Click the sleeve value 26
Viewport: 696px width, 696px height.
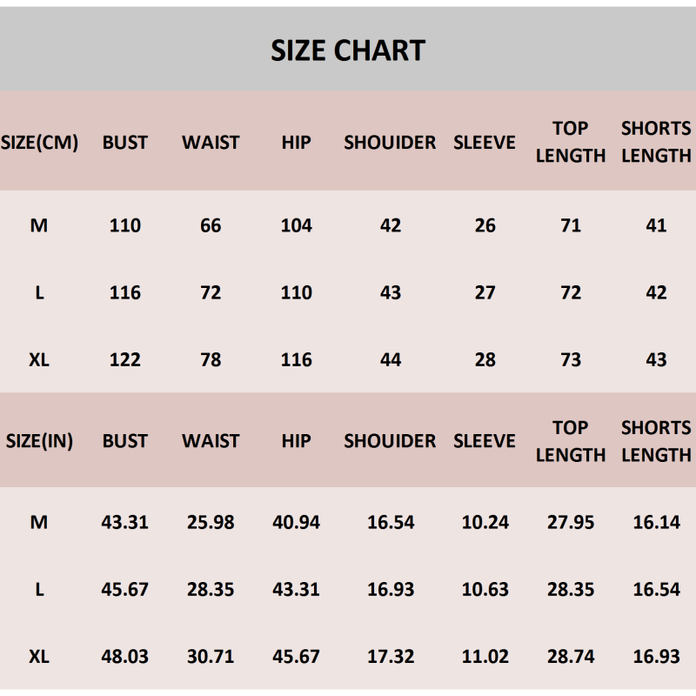(485, 226)
